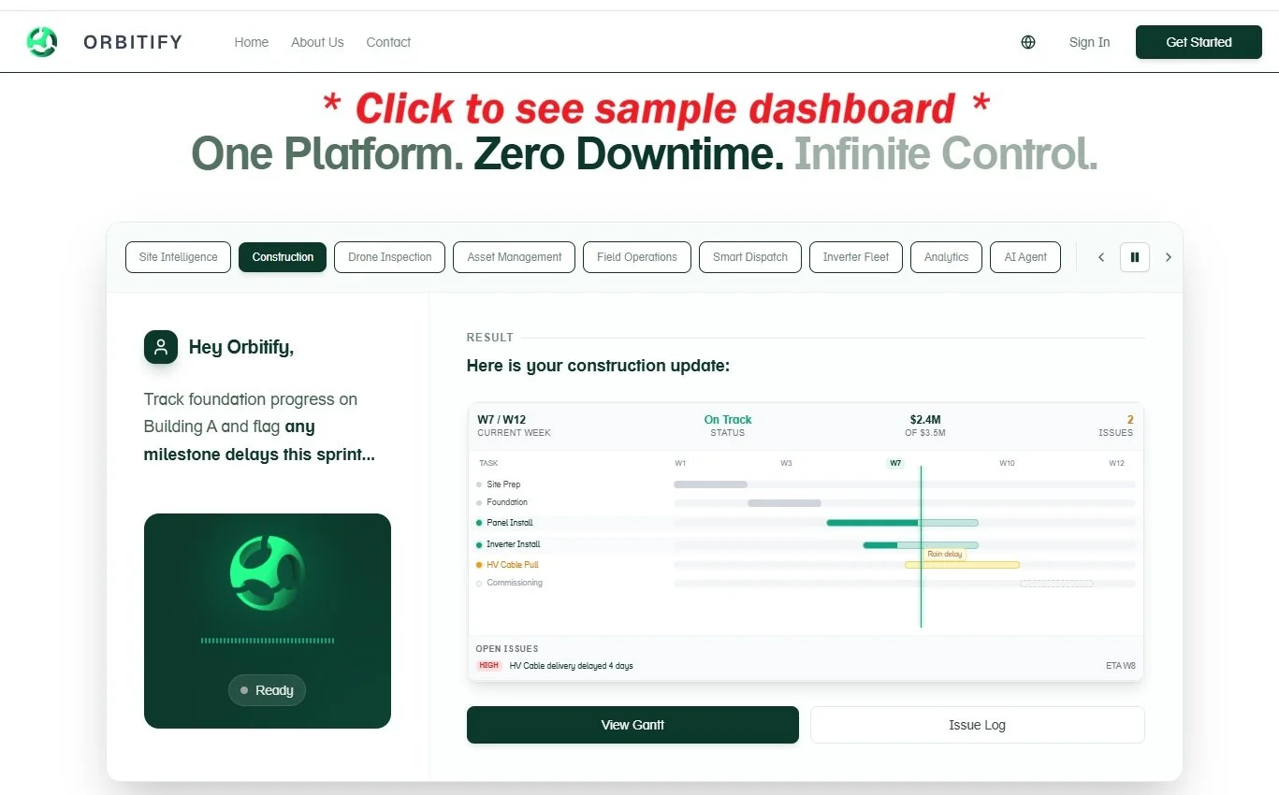This screenshot has width=1279, height=795.
Task: Open the Field Operations tab
Action: 637,257
